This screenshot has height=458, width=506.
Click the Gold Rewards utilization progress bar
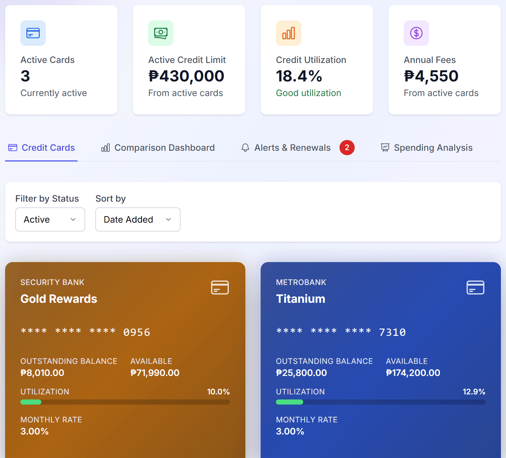point(125,402)
